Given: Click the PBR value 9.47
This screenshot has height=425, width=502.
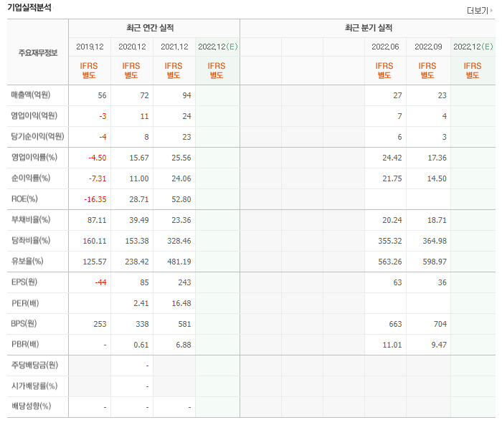Looking at the screenshot, I should coord(439,345).
